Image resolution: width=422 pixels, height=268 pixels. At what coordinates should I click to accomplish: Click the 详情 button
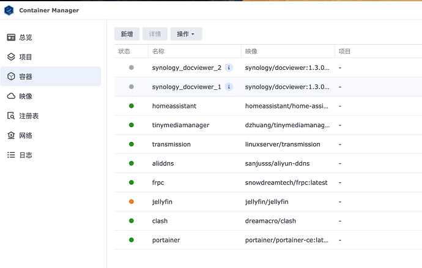[x=155, y=34]
